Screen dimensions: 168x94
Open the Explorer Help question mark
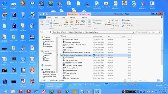(162, 17)
